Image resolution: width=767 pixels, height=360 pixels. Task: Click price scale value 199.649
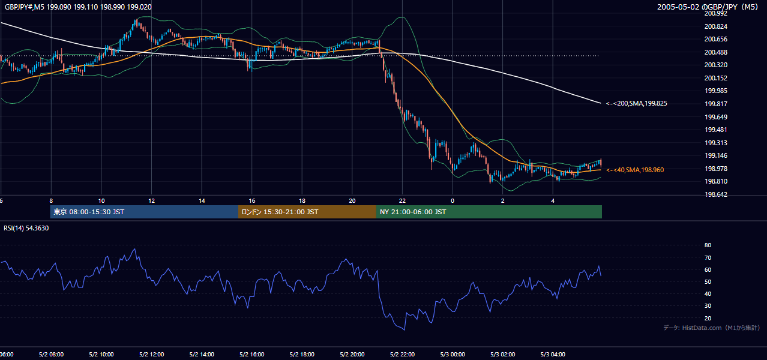[x=715, y=117]
